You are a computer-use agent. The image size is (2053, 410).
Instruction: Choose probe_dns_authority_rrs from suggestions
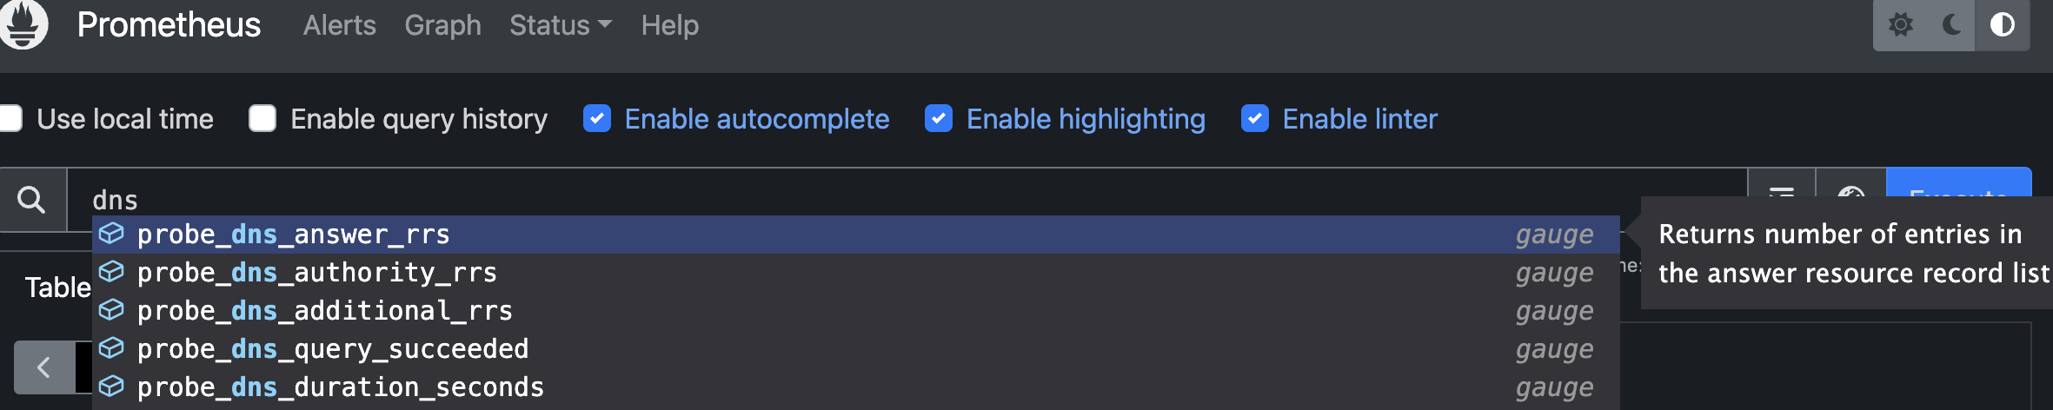pos(317,273)
